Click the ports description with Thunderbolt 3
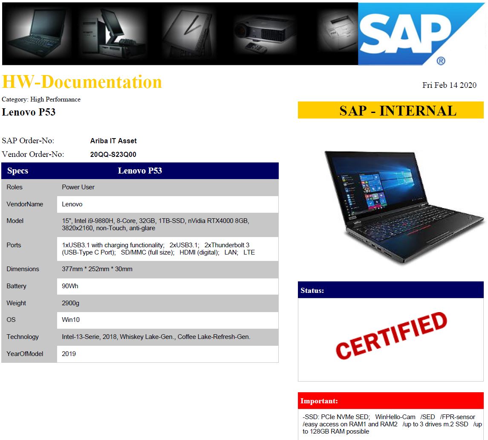 [x=158, y=249]
